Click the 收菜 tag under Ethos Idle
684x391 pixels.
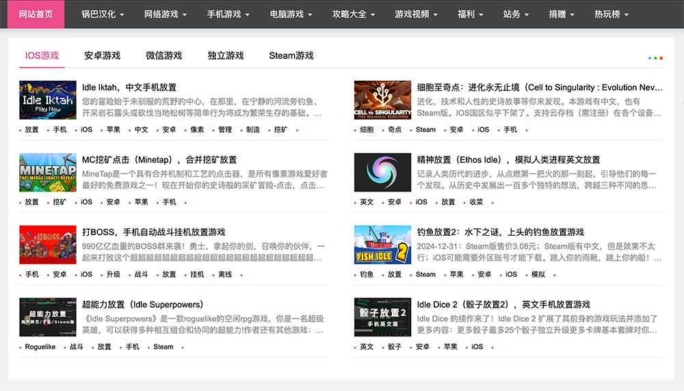click(x=476, y=202)
